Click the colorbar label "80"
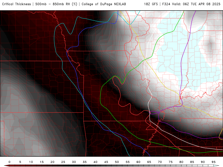 pyautogui.click(x=181, y=162)
